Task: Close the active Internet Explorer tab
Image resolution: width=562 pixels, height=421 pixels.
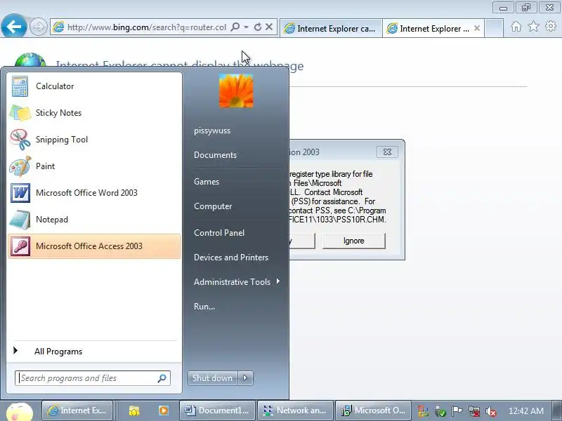Action: coord(477,28)
